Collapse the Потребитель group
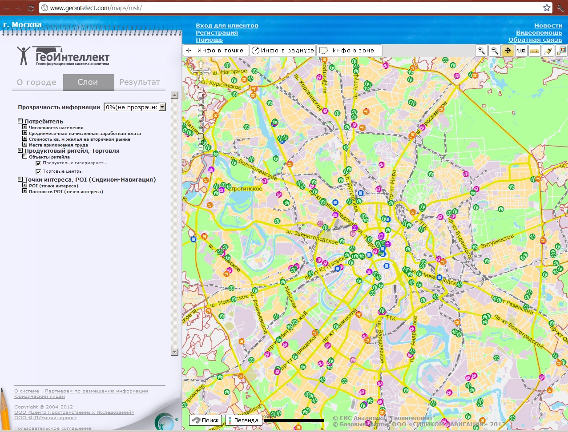This screenshot has height=432, width=568. point(20,121)
